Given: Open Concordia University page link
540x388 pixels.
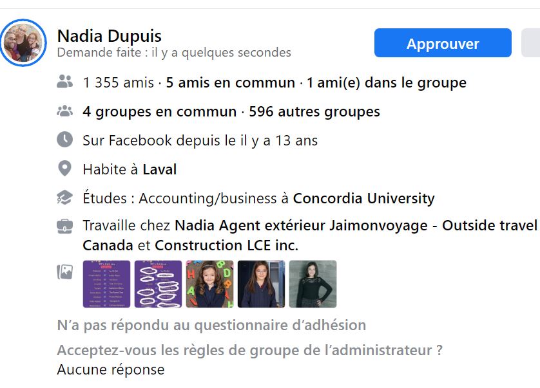Looking at the screenshot, I should click(363, 198).
